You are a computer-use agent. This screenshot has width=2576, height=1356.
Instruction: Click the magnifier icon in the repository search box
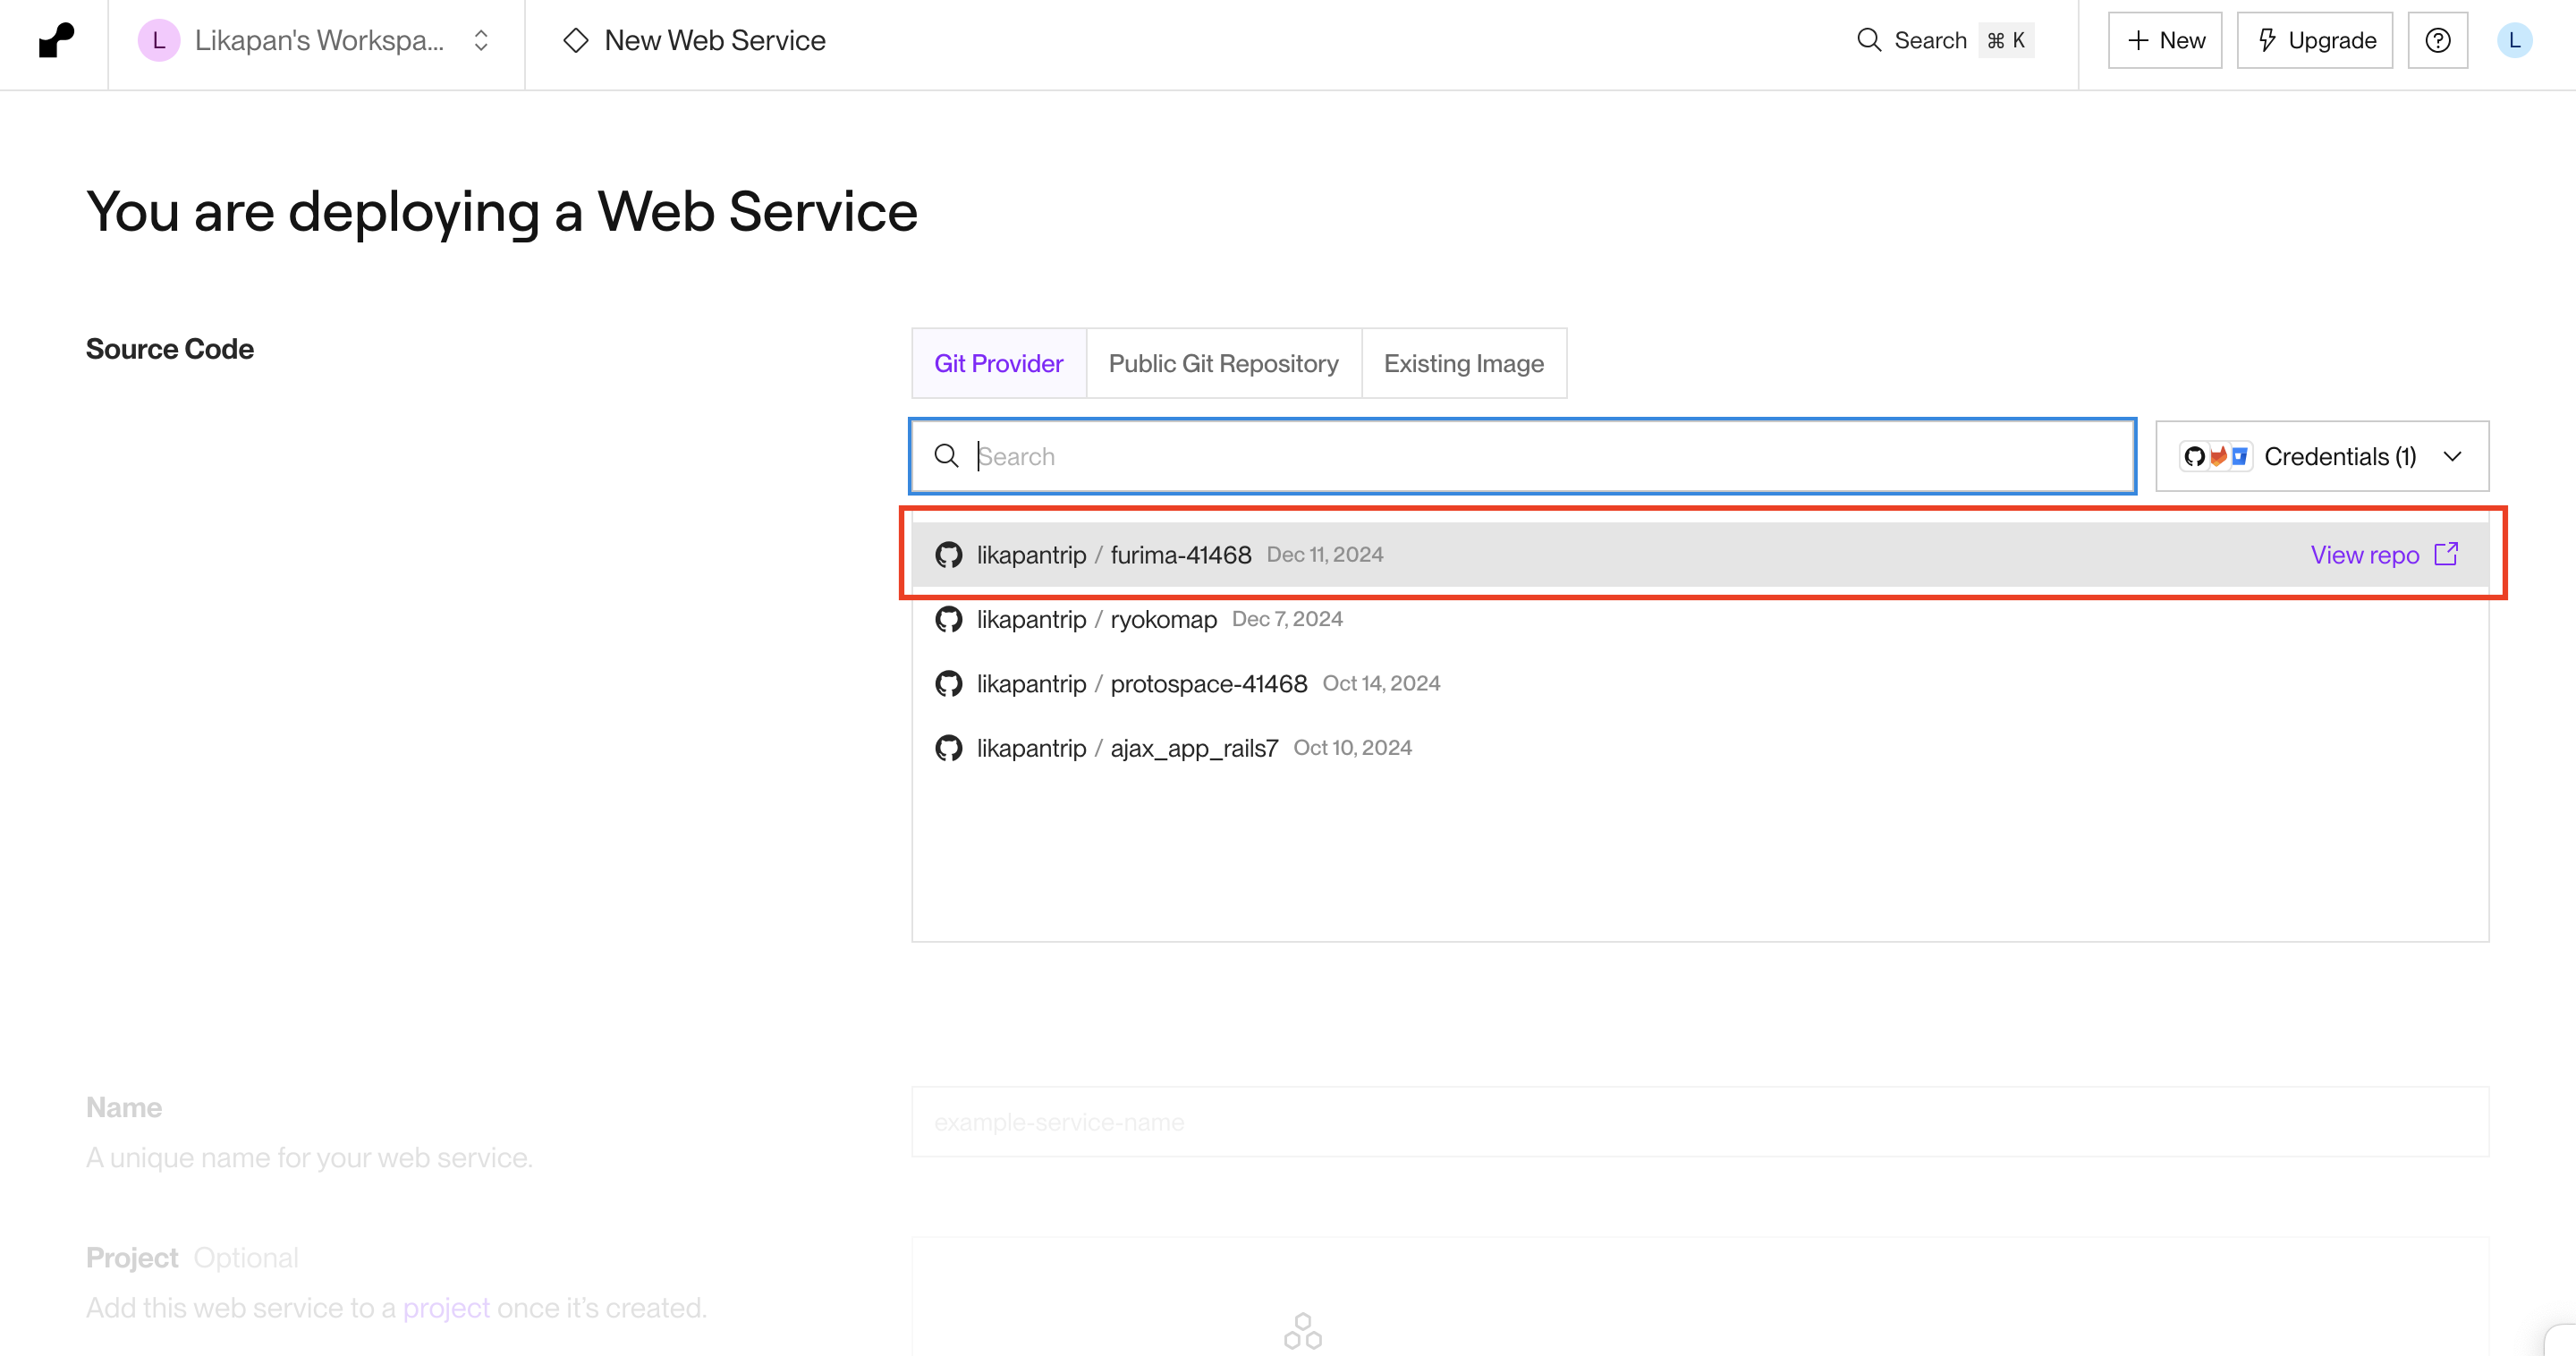tap(946, 456)
